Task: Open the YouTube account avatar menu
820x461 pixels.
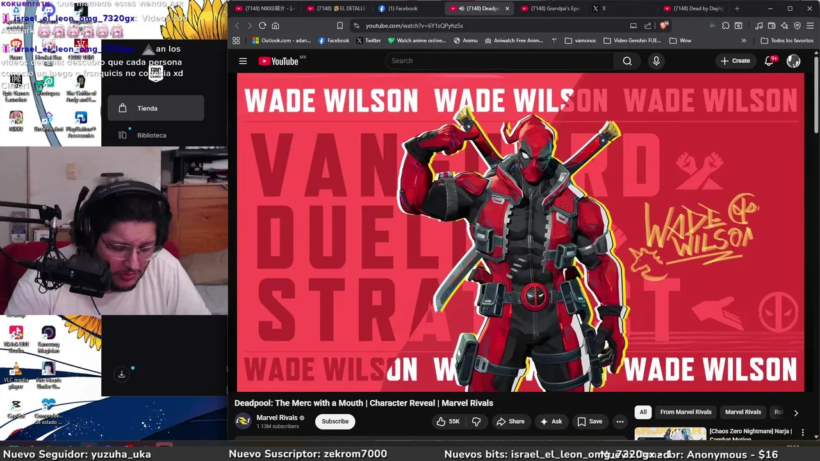Action: click(x=793, y=61)
